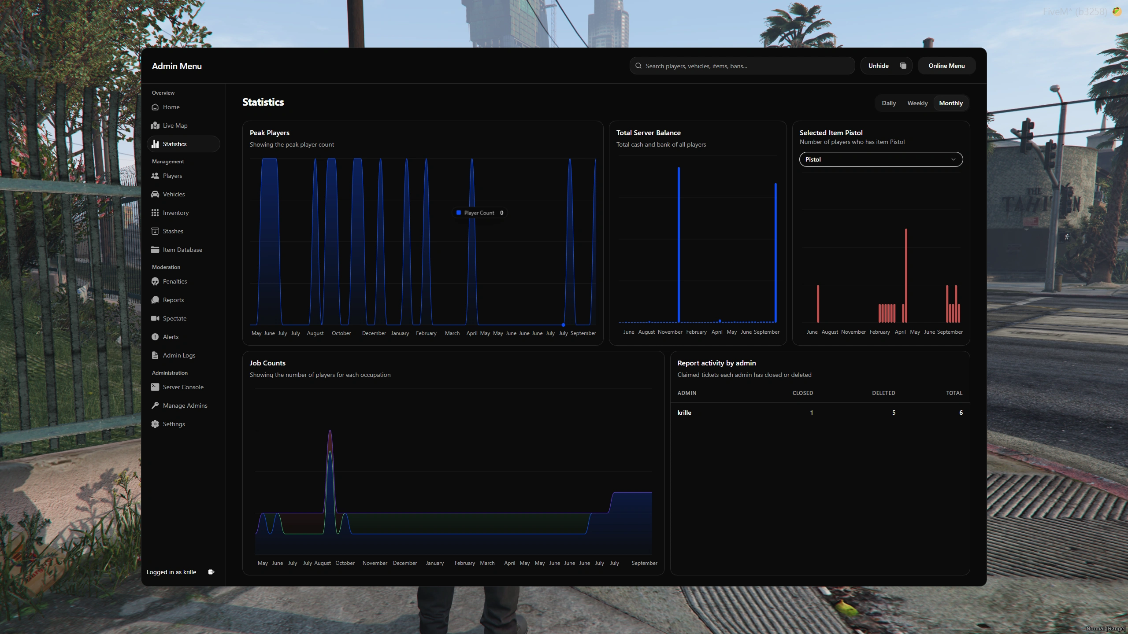Click the ADMIN column header

coord(687,393)
